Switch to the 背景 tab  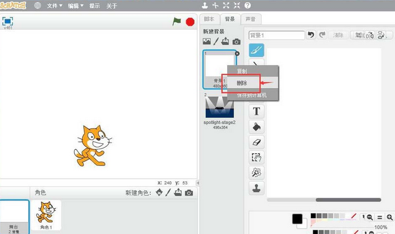[230, 19]
